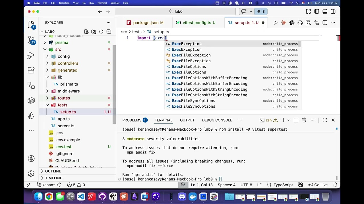Open new terminal launch profile dropdown
This screenshot has height=204, width=364.
coord(289,120)
